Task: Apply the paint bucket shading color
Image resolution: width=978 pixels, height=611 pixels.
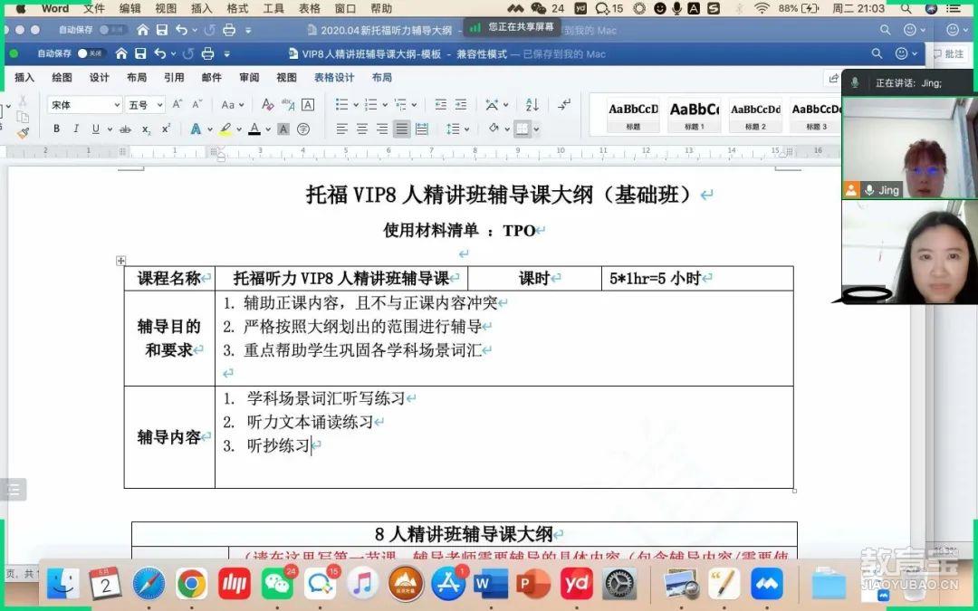Action: tap(494, 129)
